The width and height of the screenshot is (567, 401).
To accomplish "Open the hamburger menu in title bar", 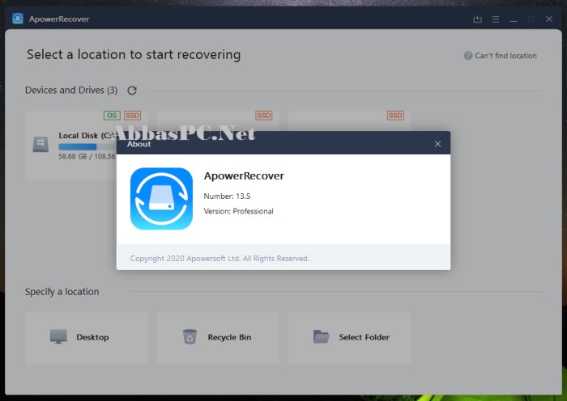I will [x=496, y=19].
